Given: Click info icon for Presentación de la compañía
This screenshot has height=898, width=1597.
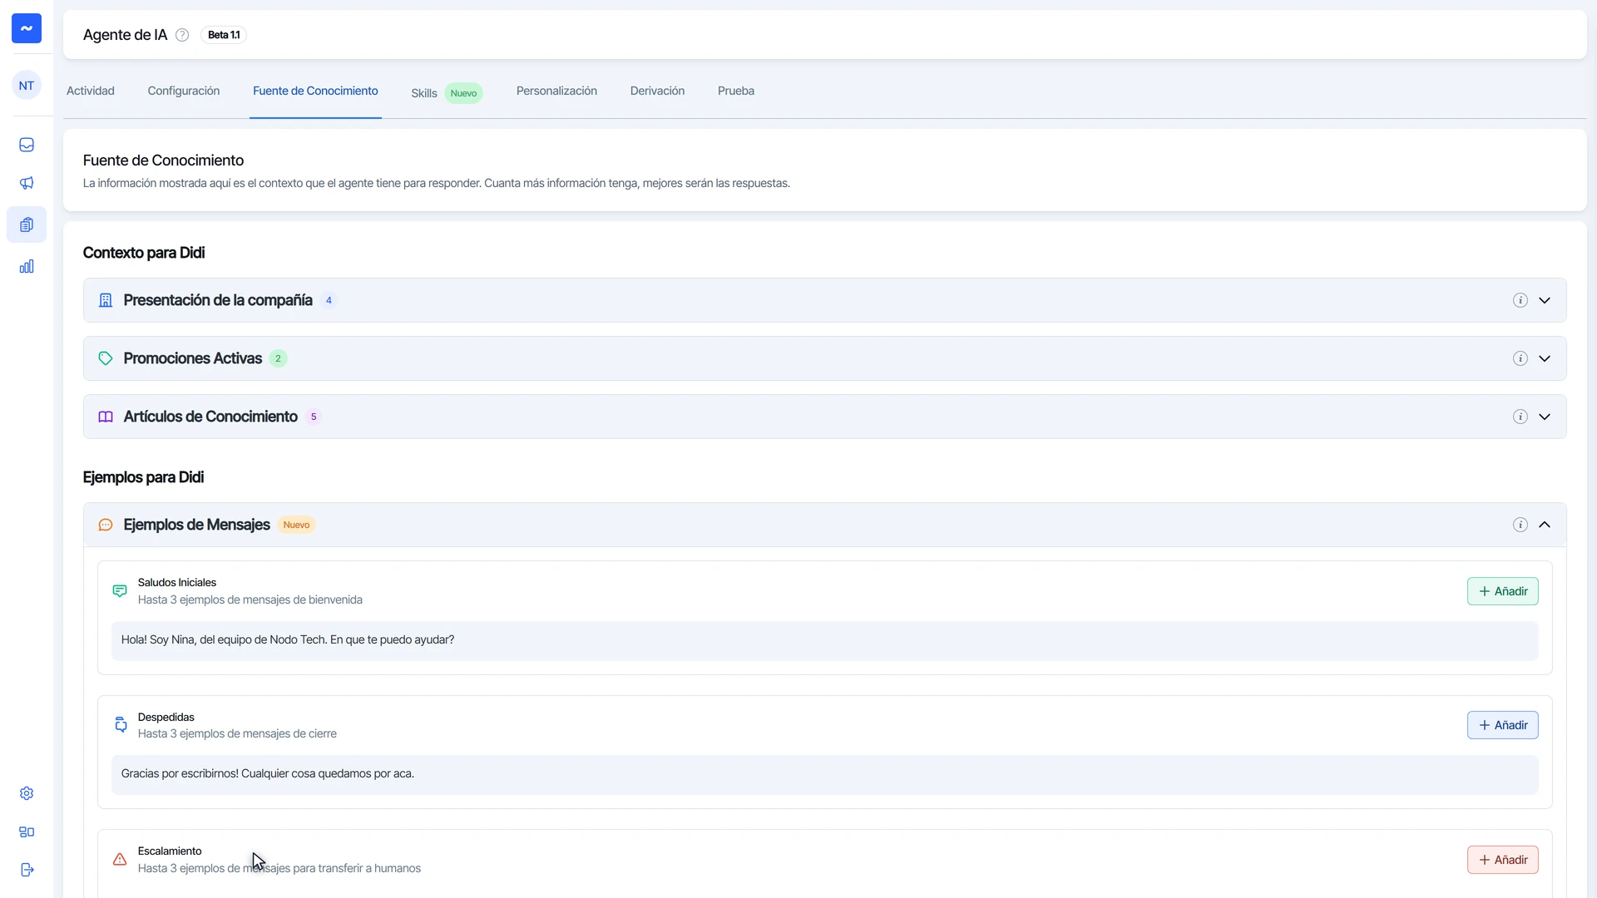Looking at the screenshot, I should tap(1520, 300).
